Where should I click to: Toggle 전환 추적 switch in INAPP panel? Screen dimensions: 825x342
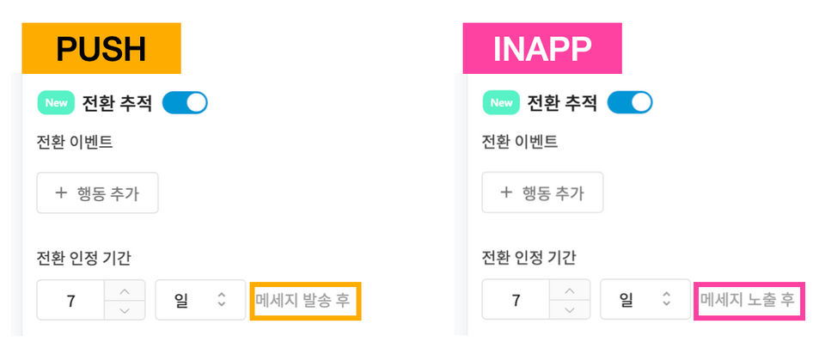tap(630, 102)
